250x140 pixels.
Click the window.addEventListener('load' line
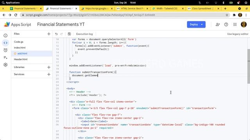108,66
